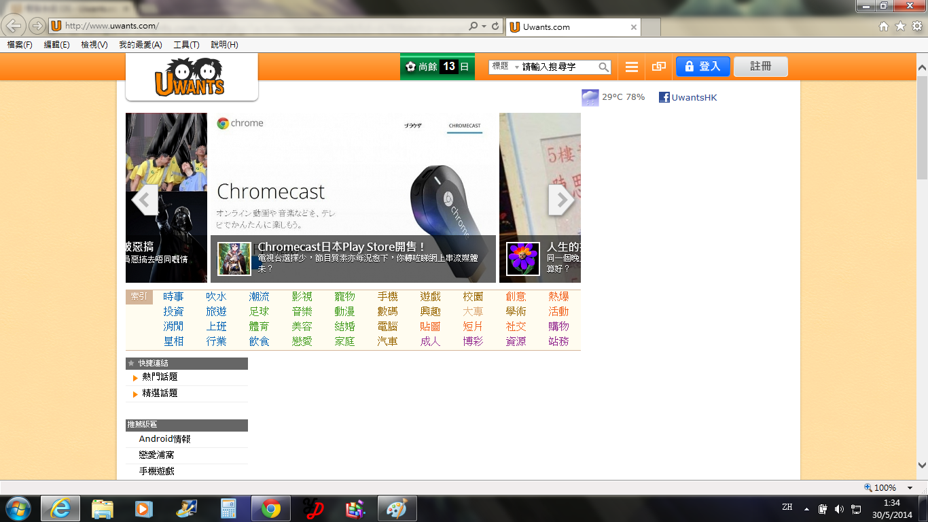Image resolution: width=928 pixels, height=522 pixels.
Task: Open the 汽車 category link
Action: [387, 341]
